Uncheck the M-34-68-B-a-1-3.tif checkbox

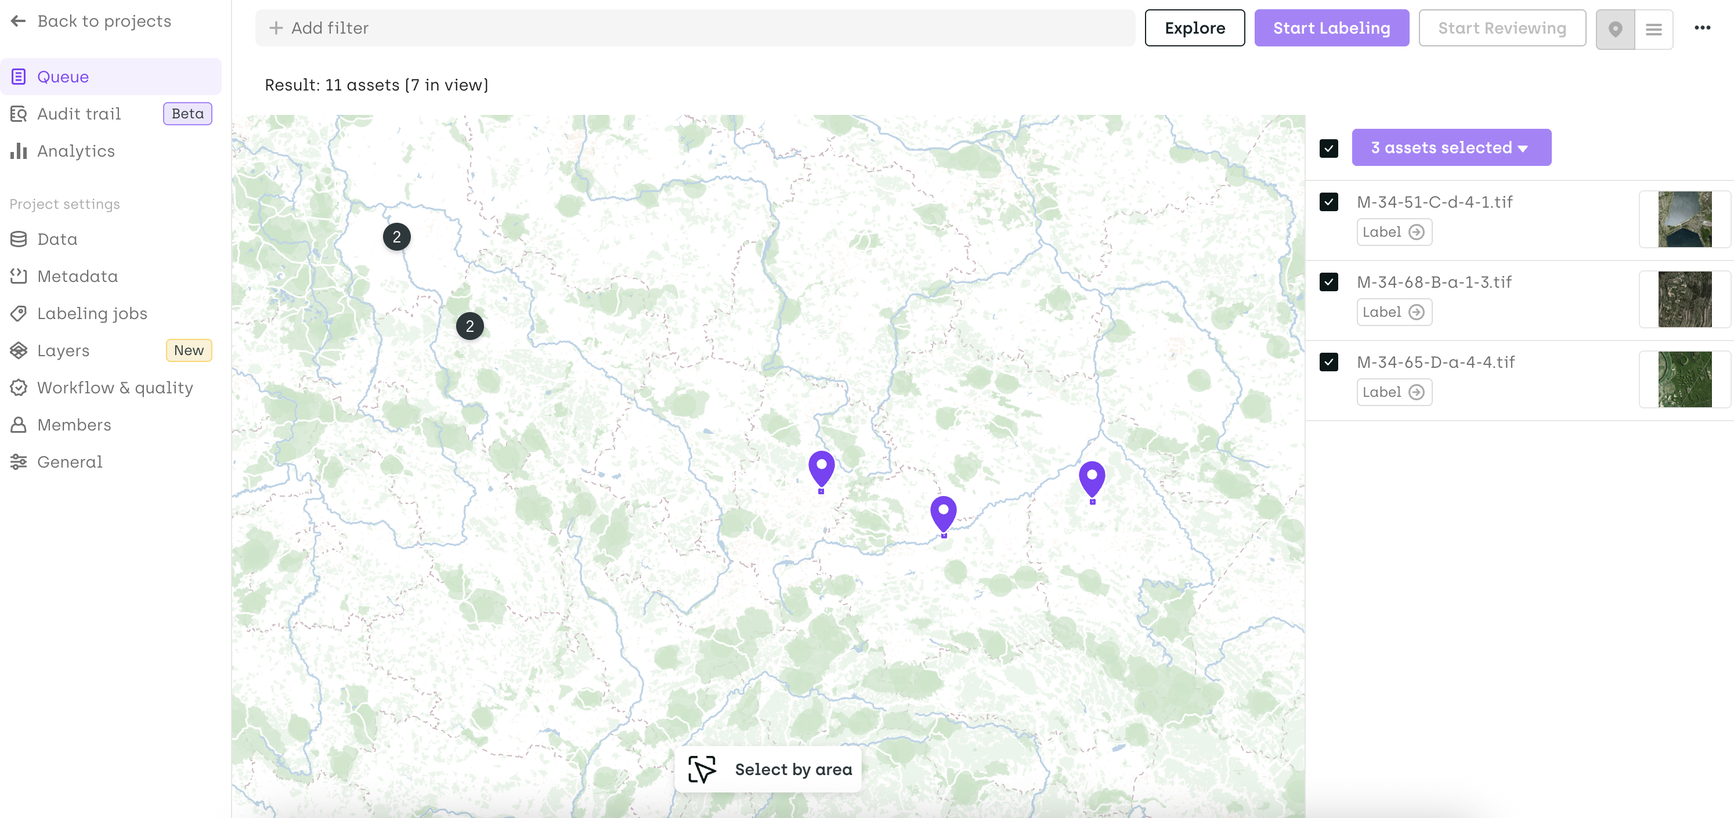pos(1328,282)
